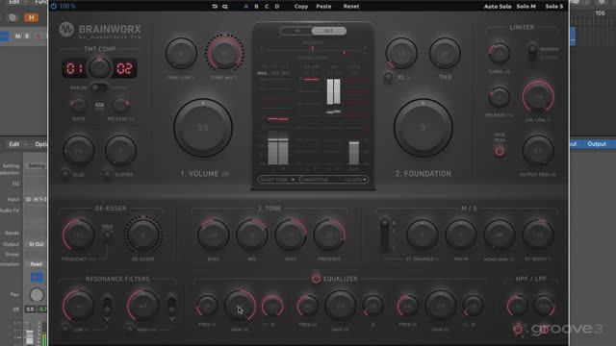
Task: Click the Tone Bass knob
Action: click(x=214, y=235)
